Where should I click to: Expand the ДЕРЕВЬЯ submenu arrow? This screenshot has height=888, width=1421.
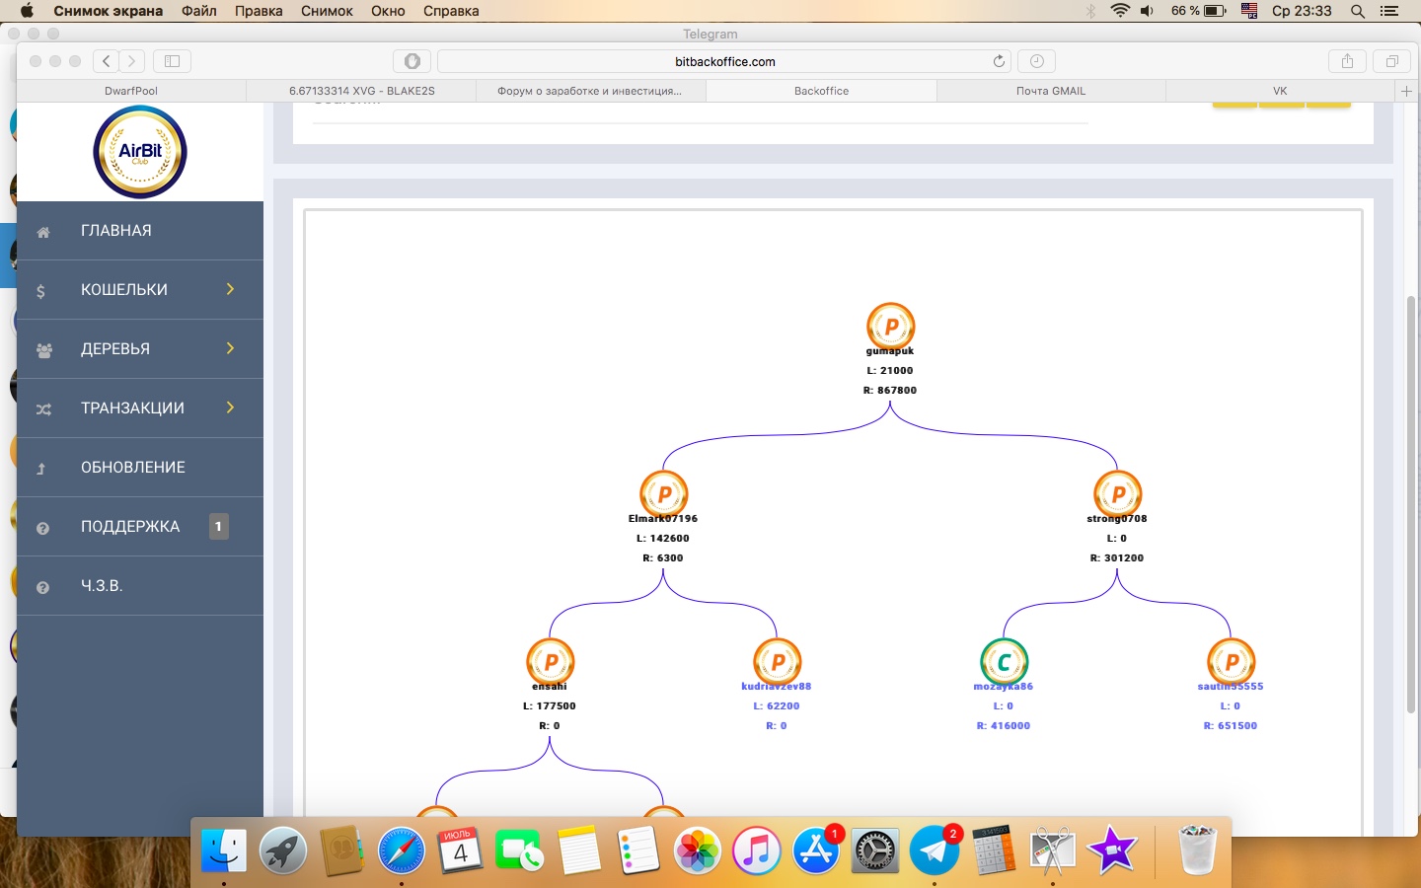tap(230, 348)
